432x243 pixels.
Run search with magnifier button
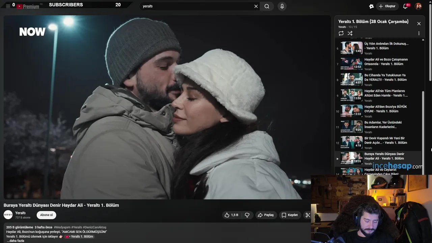click(x=267, y=6)
